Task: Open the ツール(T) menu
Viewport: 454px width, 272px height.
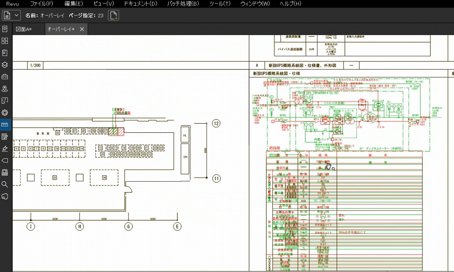Action: tap(220, 4)
